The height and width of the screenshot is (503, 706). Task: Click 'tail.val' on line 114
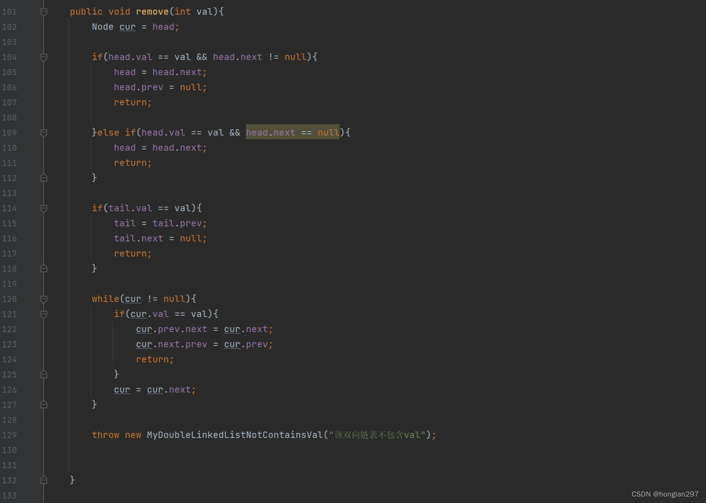click(130, 208)
